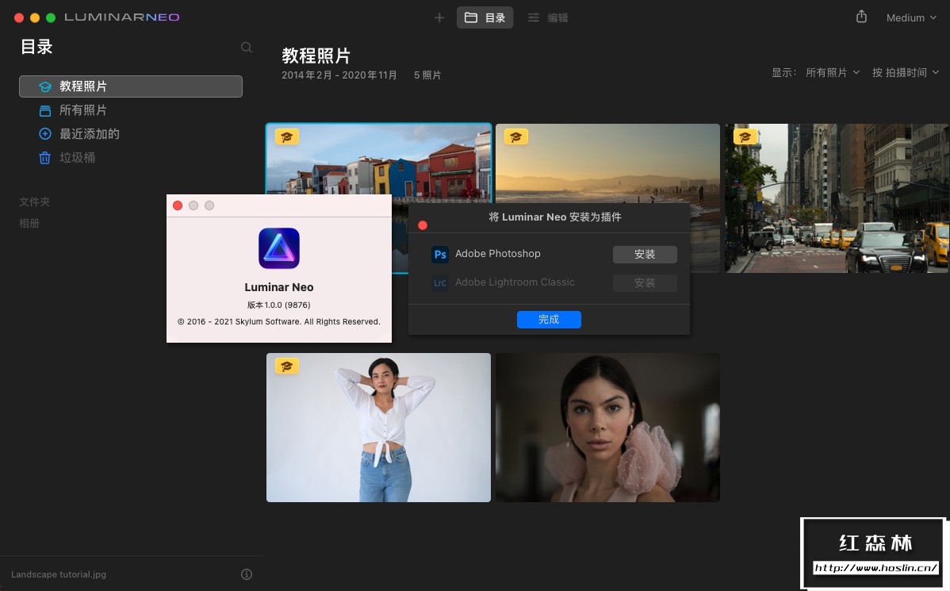This screenshot has width=950, height=591.
Task: Close the plugin install dialog with red dot
Action: tap(423, 225)
